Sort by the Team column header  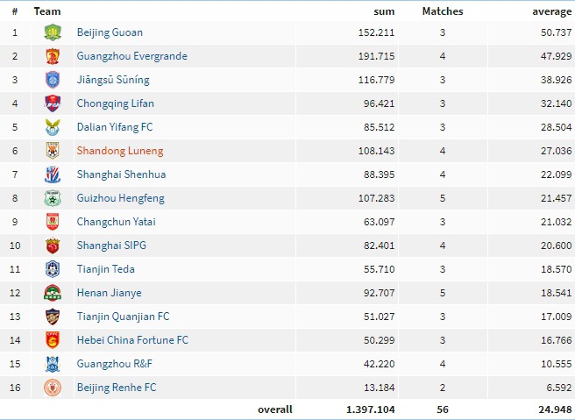(x=47, y=11)
